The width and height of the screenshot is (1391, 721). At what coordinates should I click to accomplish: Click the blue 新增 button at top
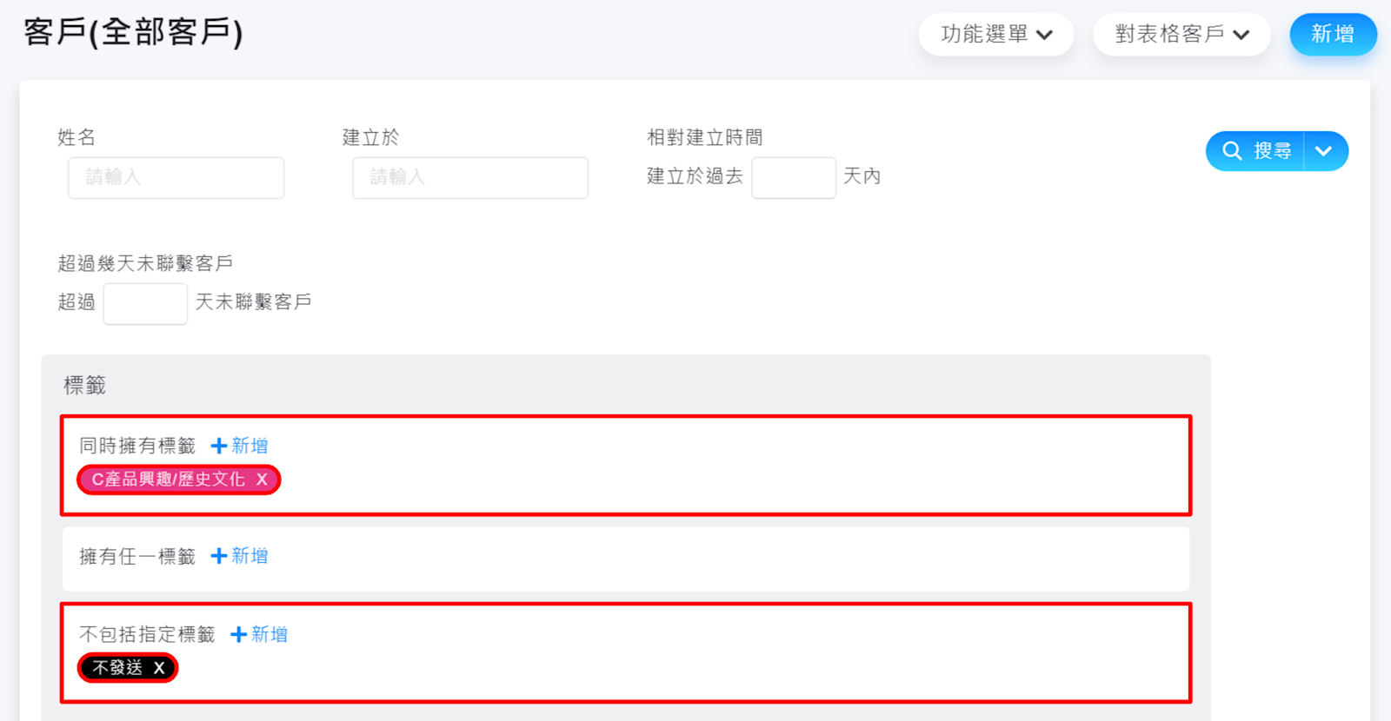coord(1333,35)
